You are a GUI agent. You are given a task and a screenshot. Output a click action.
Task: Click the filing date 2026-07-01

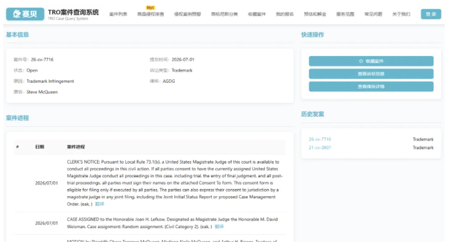[x=183, y=60]
